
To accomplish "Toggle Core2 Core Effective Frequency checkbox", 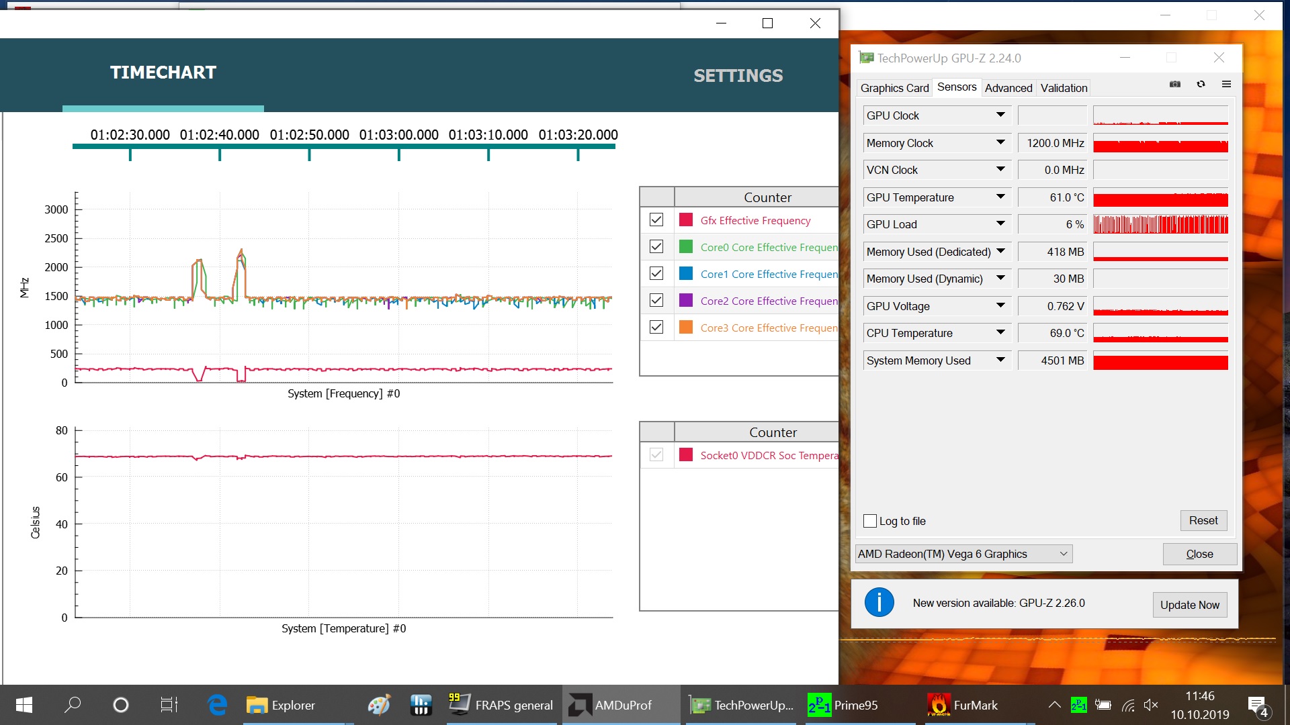I will [656, 301].
